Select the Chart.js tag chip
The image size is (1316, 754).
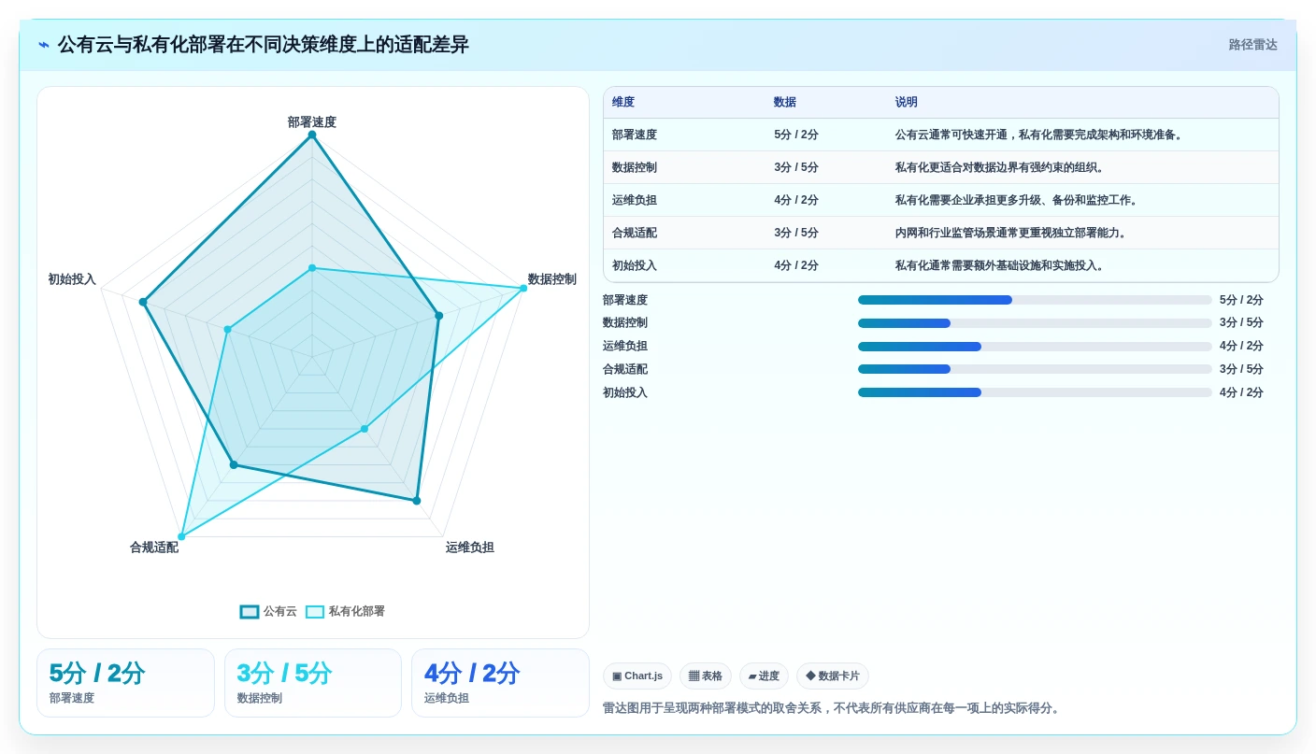click(x=637, y=676)
